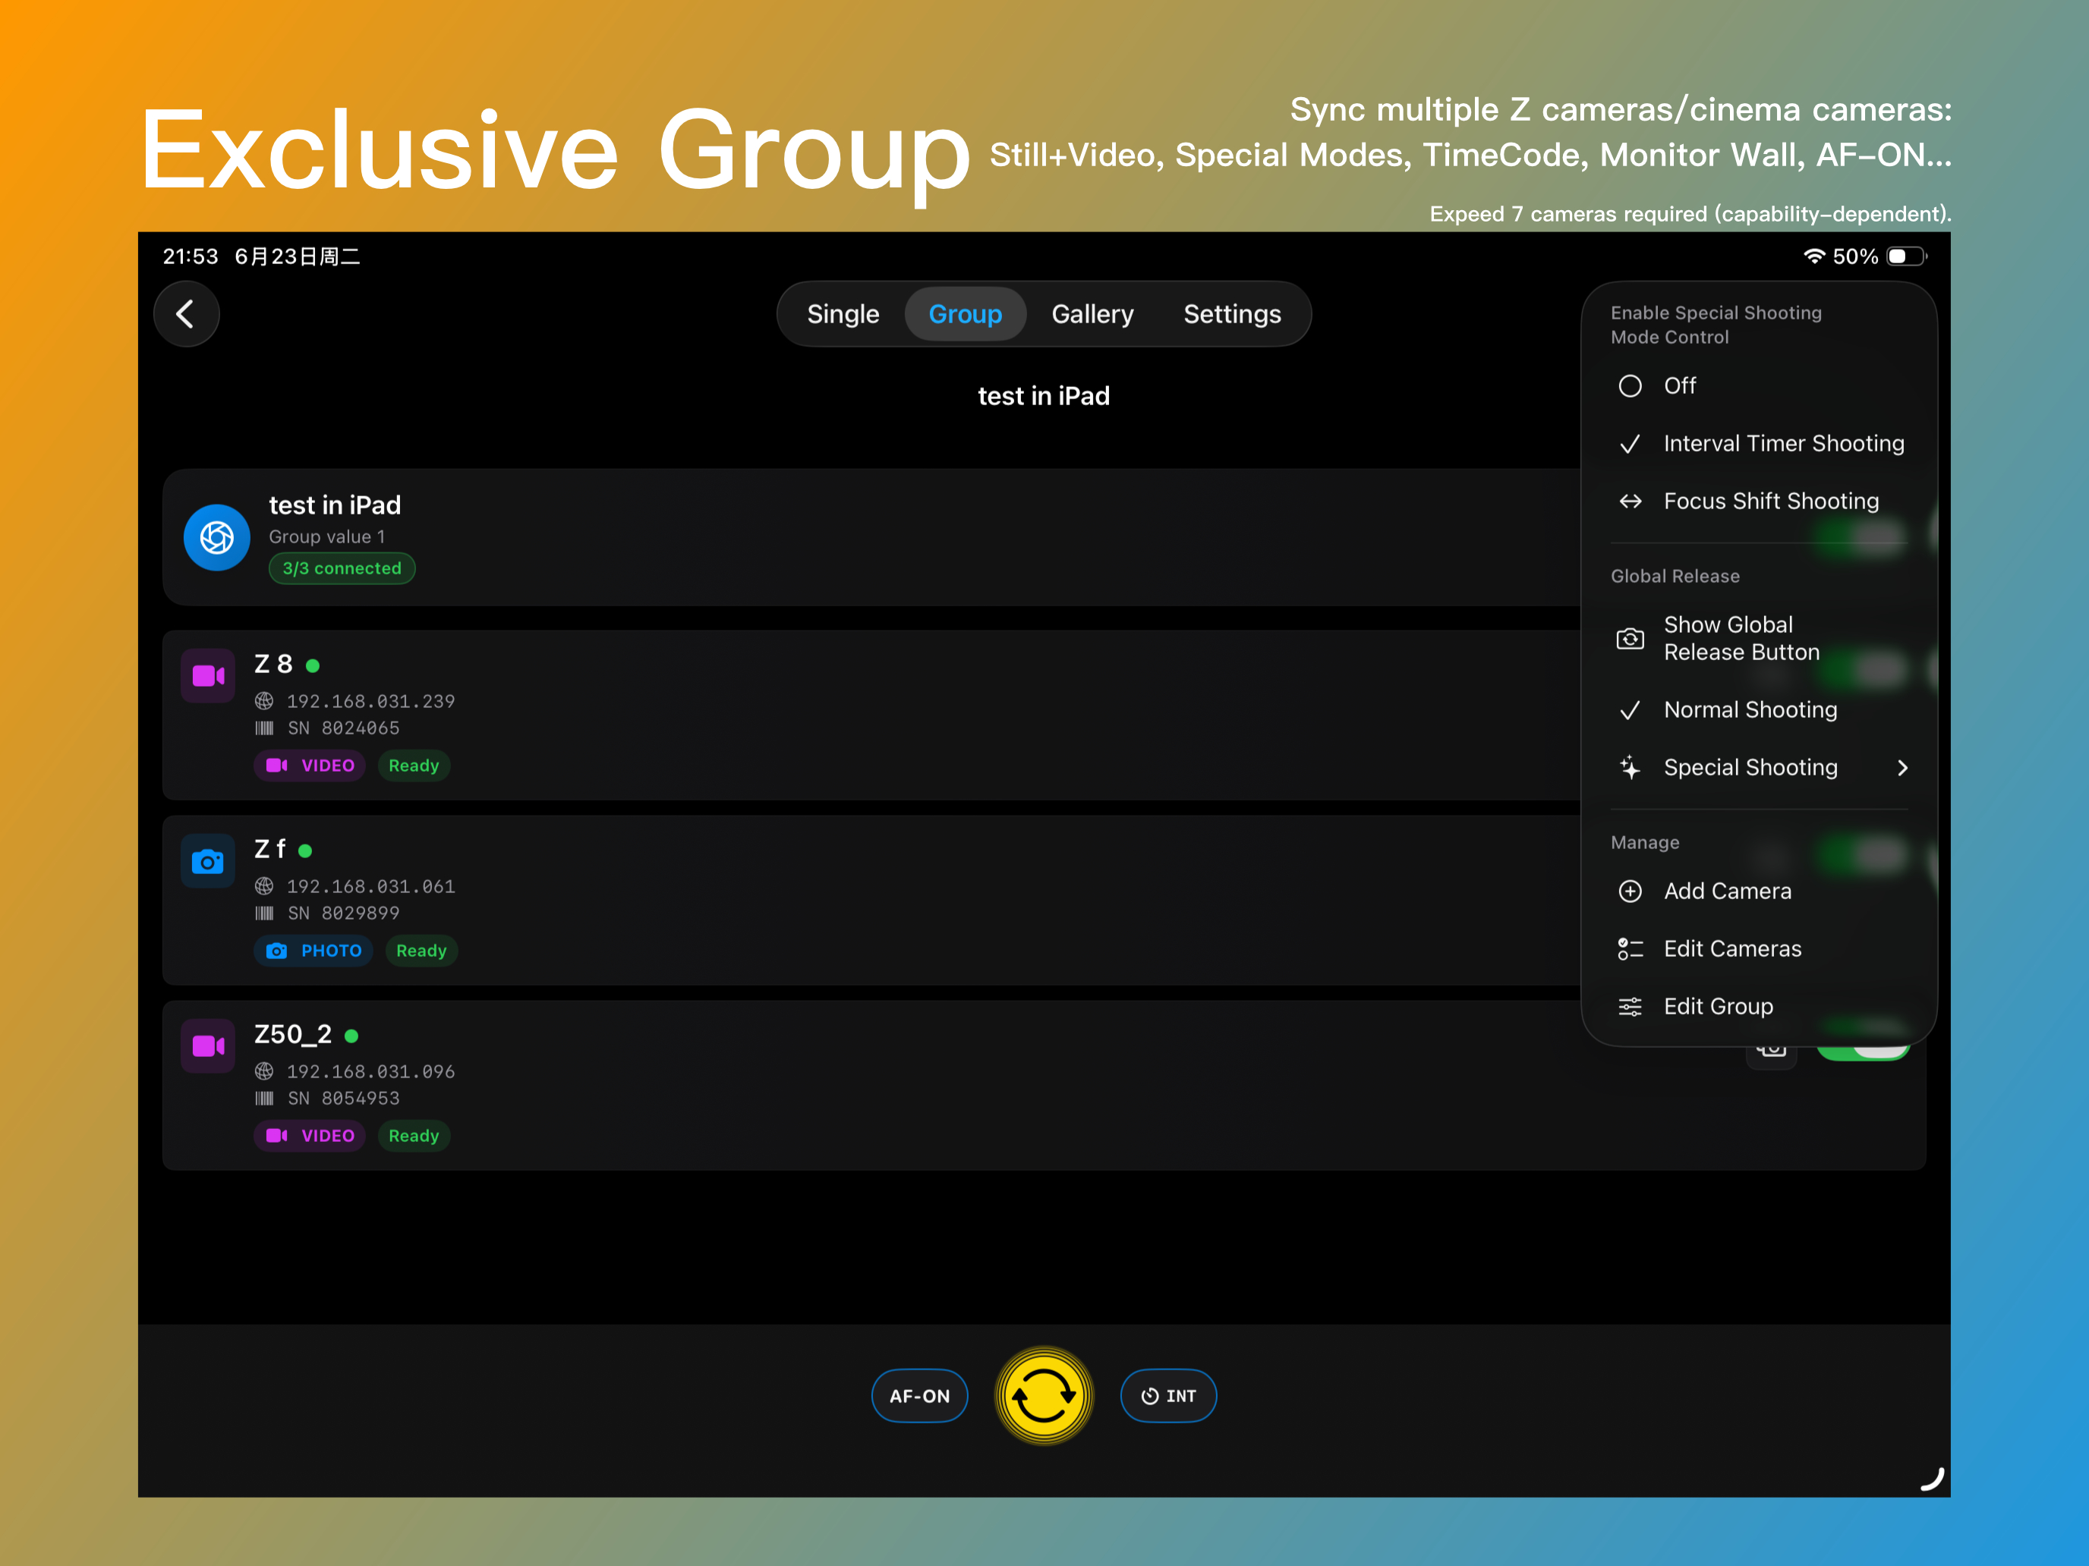
Task: Click the globe icon beside 192.168.031.061
Action: pyautogui.click(x=264, y=886)
